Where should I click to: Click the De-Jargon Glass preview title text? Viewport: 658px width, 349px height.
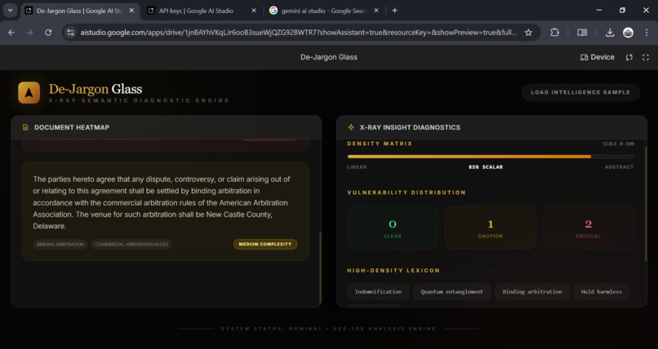[328, 57]
